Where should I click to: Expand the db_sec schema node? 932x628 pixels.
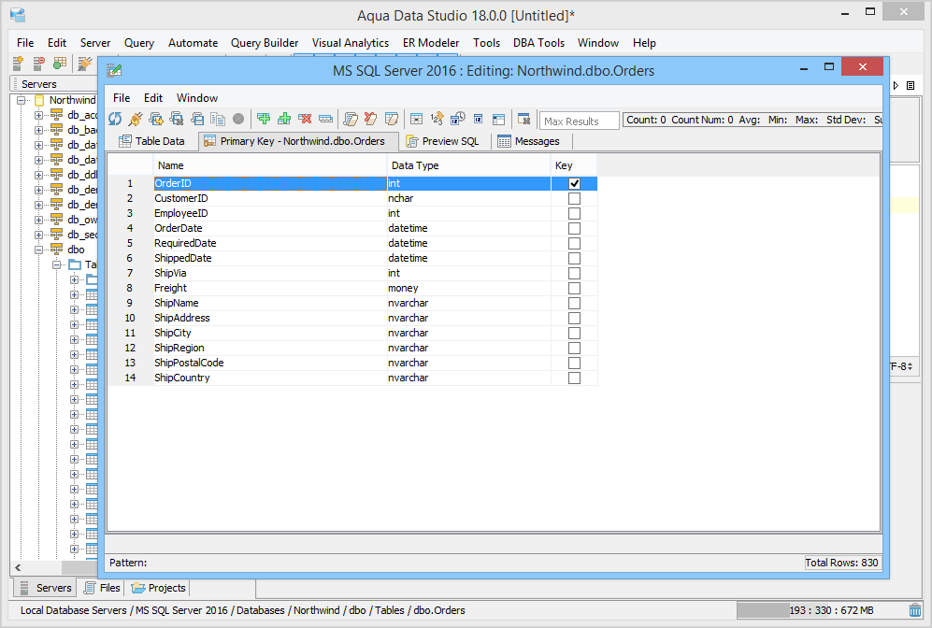click(38, 235)
